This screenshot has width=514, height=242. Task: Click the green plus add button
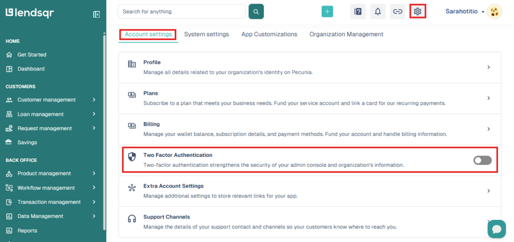tap(327, 12)
